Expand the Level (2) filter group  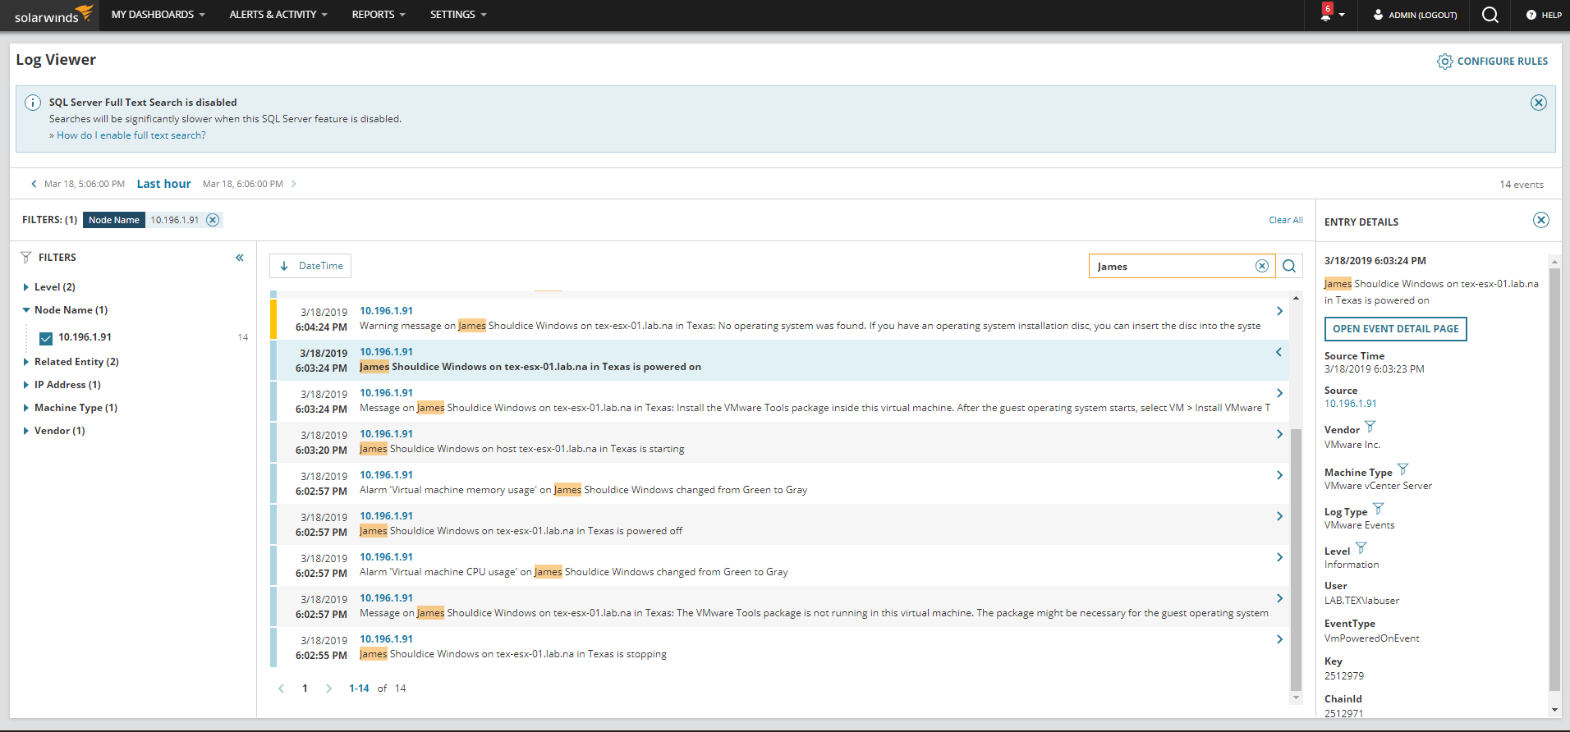click(x=26, y=287)
